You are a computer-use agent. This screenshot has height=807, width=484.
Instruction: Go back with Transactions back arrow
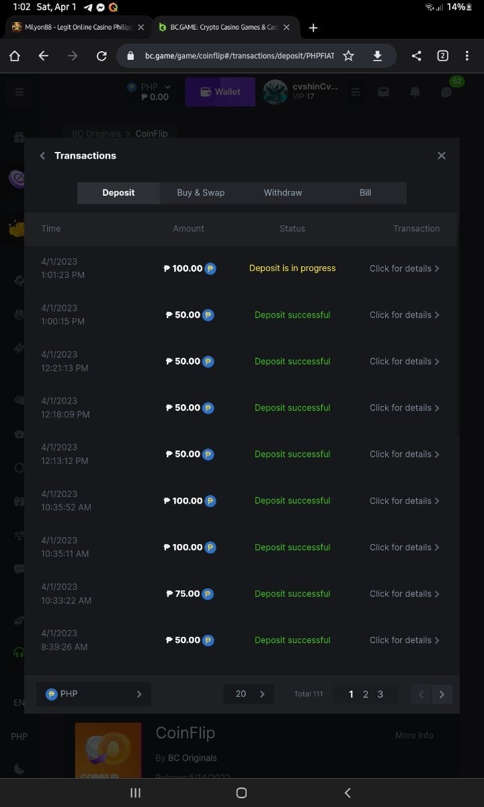[42, 156]
